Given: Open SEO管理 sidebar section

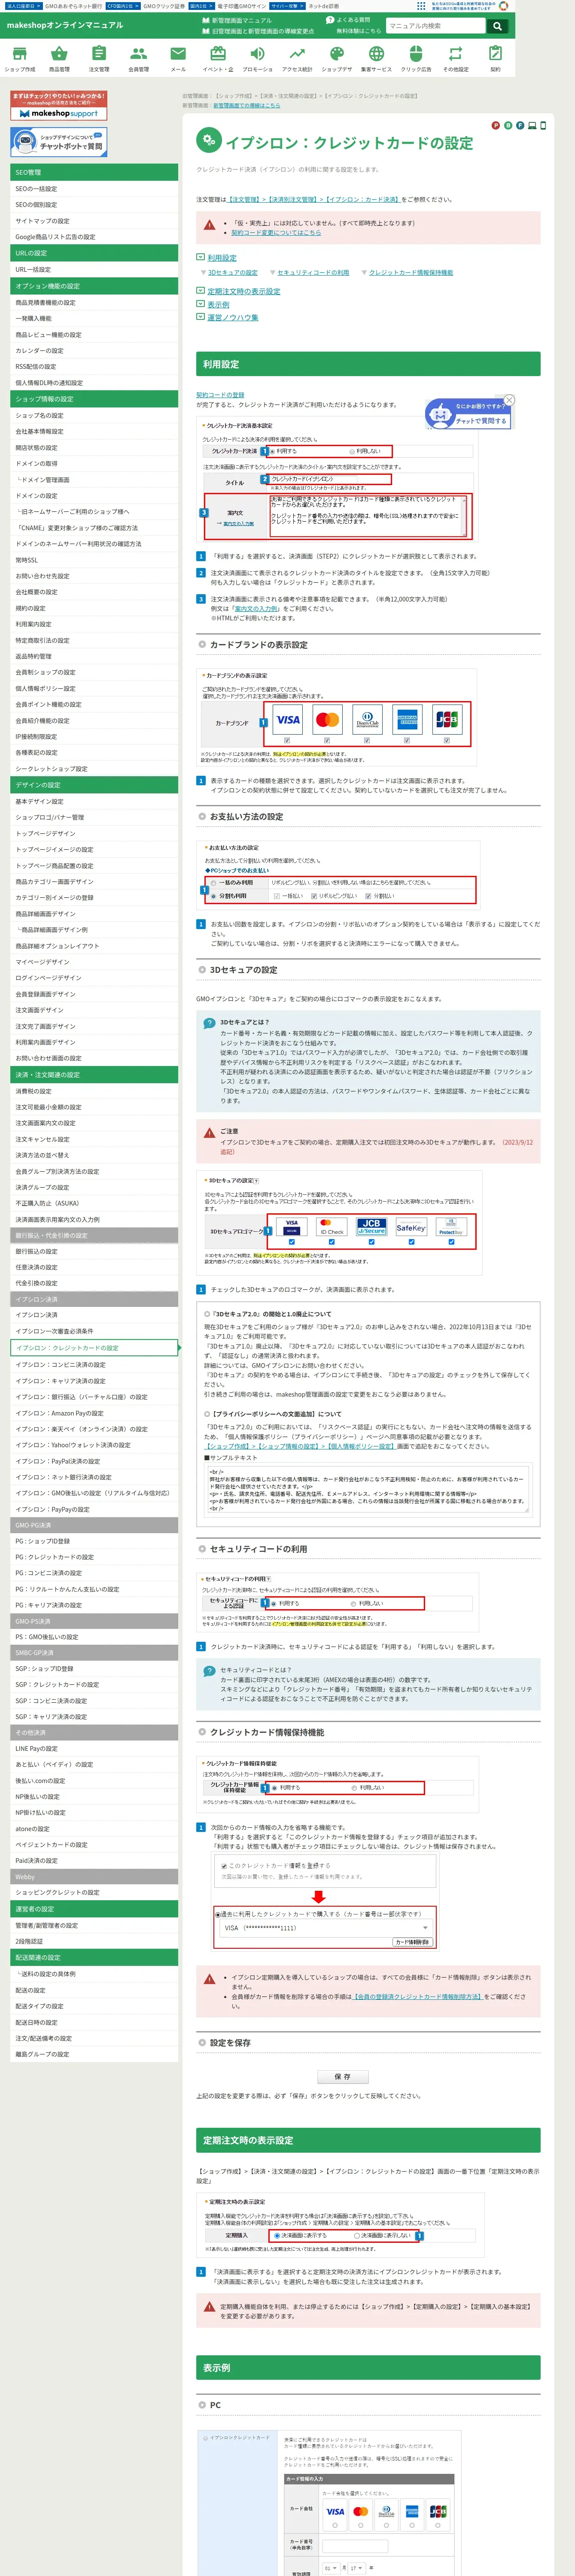Looking at the screenshot, I should click(x=94, y=172).
